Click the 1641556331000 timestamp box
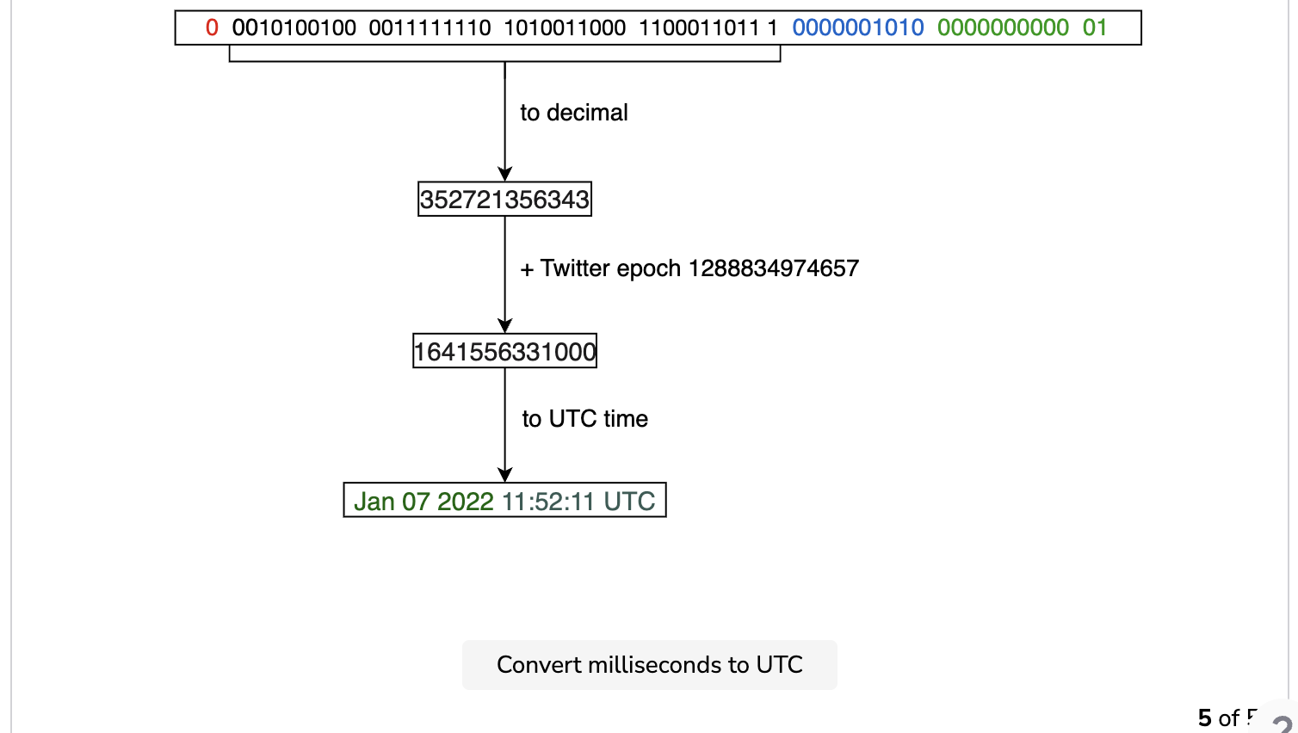Image resolution: width=1298 pixels, height=733 pixels. (504, 351)
